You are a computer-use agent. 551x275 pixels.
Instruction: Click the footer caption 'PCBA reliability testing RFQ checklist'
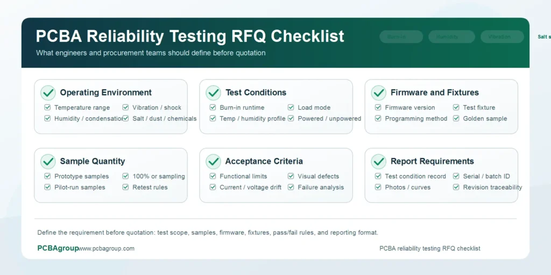(430, 248)
